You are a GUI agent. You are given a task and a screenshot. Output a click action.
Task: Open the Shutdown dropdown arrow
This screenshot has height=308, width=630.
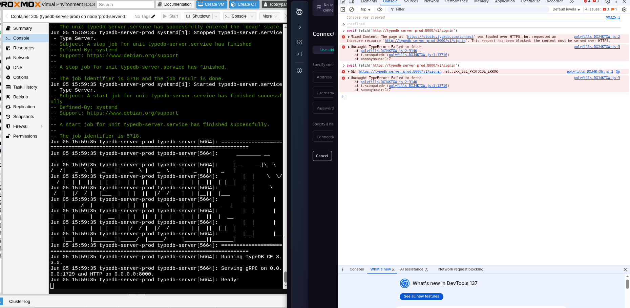coord(216,16)
